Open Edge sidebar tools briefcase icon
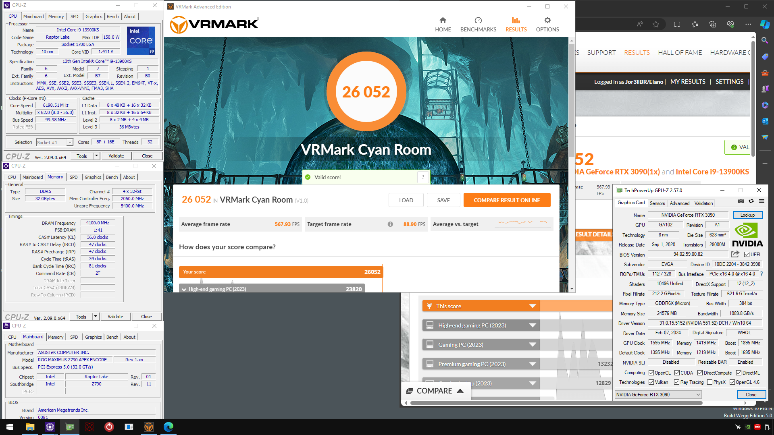The height and width of the screenshot is (435, 774). click(x=765, y=73)
